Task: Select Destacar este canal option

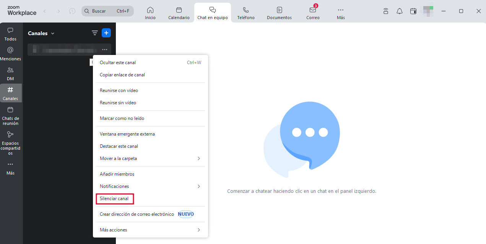Action: [x=119, y=146]
